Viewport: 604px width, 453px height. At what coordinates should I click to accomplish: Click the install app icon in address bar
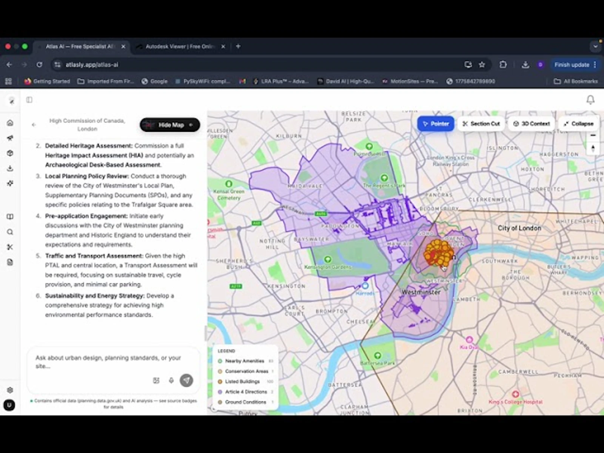(468, 65)
